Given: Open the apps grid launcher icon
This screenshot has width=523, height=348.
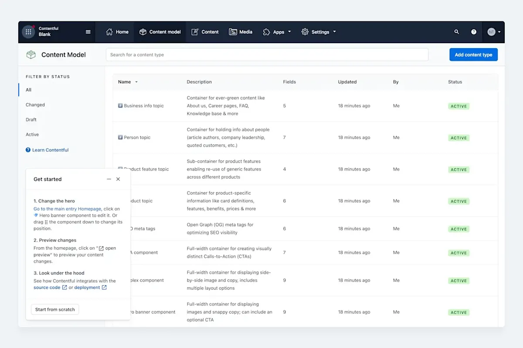Looking at the screenshot, I should [28, 32].
